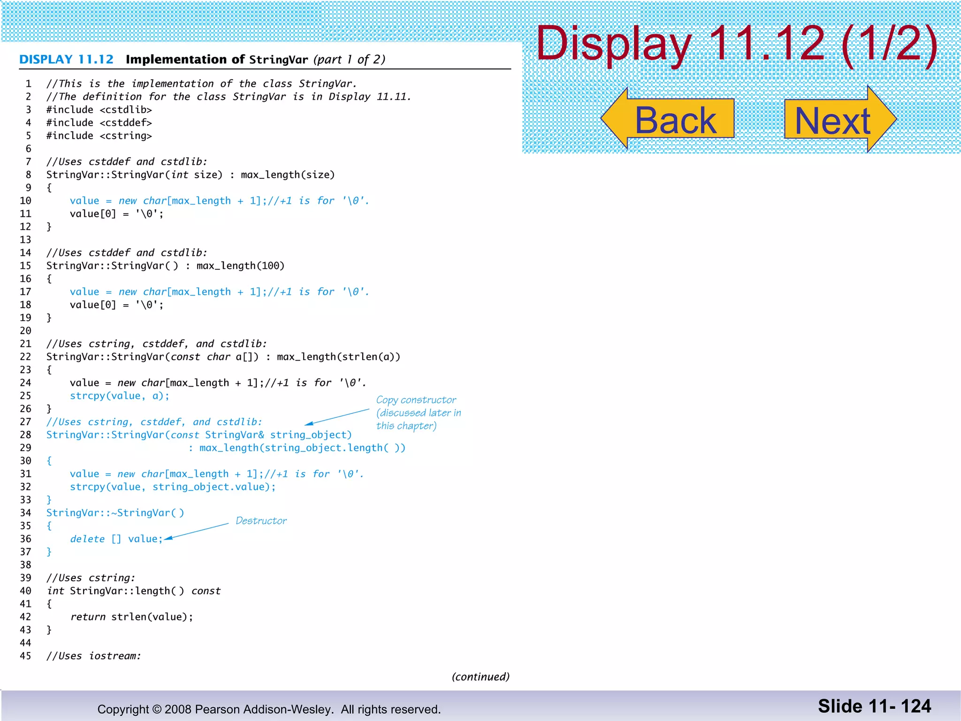Click 'strcpy(value, a);' on line 25
The width and height of the screenshot is (961, 721).
pyautogui.click(x=120, y=396)
